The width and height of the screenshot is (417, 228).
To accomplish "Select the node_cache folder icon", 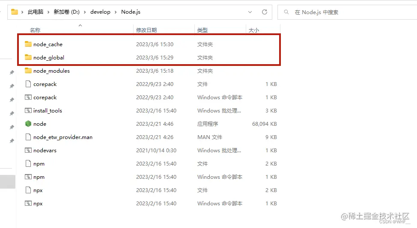I will (28, 44).
